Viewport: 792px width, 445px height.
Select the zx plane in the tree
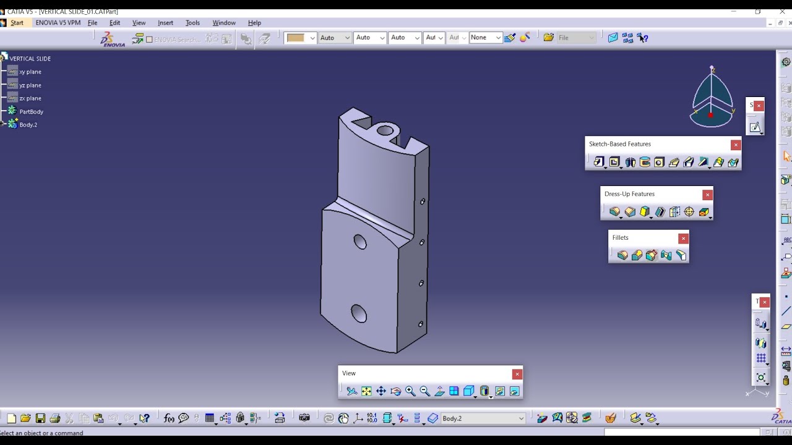point(30,98)
